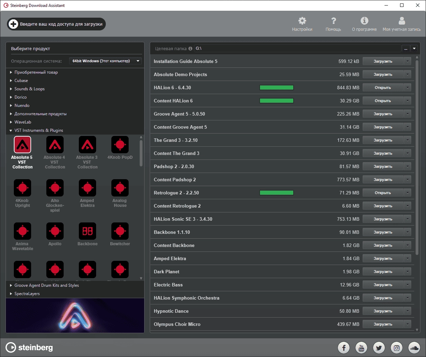Click HALion 6 download progress bar
This screenshot has width=426, height=357.
pyautogui.click(x=277, y=88)
